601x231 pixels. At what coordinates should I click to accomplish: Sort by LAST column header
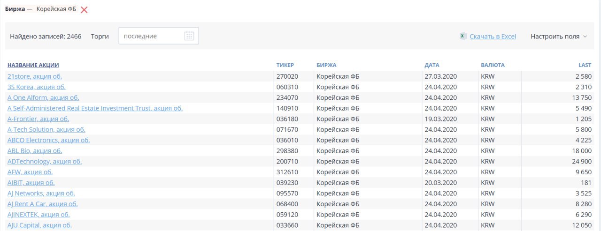click(585, 65)
